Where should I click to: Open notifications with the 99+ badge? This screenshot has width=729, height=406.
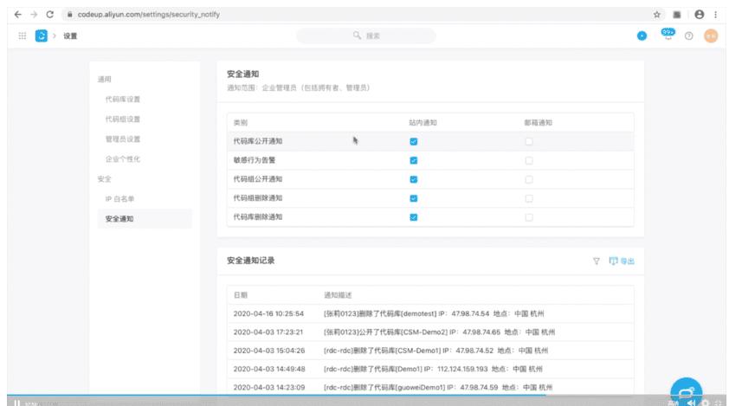(x=668, y=34)
